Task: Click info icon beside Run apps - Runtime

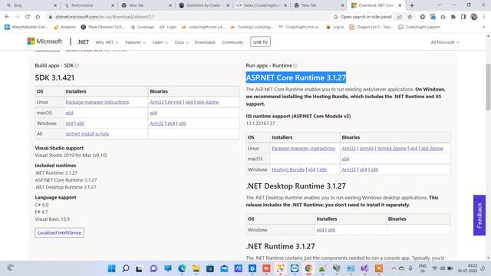Action: tap(295, 66)
